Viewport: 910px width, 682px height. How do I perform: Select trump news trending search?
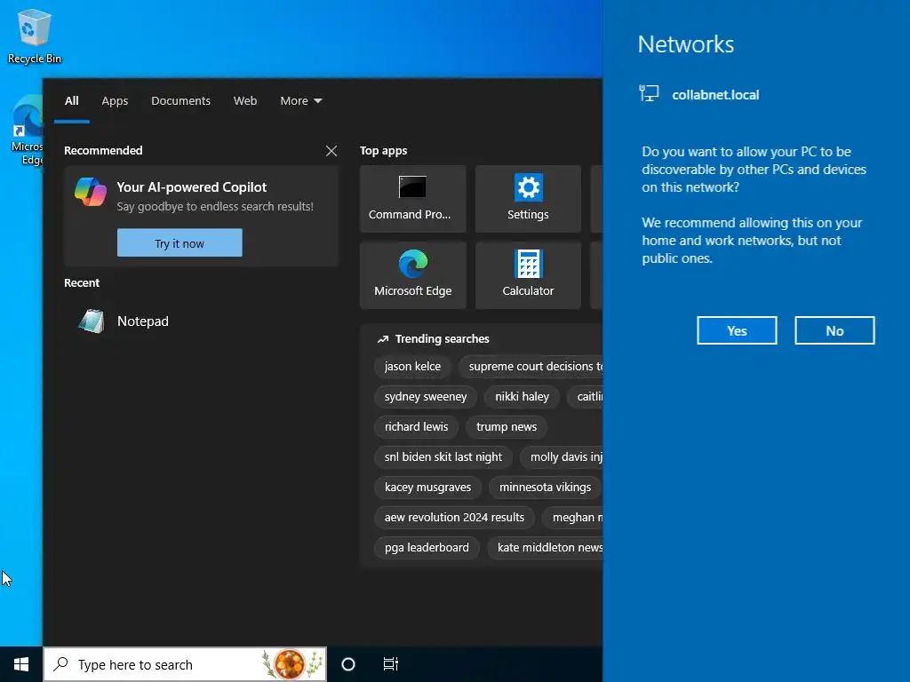pos(506,427)
